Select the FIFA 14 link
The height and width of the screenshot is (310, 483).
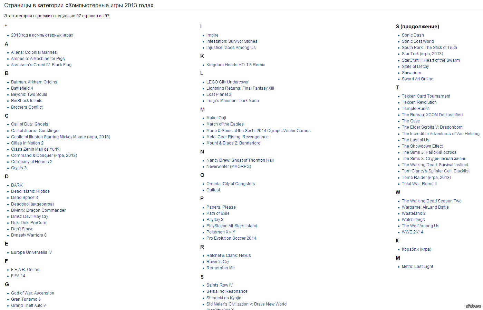click(18, 276)
